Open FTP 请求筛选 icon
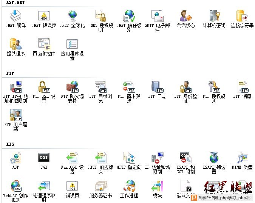Viewport: 255px width, 203px height. [129, 86]
